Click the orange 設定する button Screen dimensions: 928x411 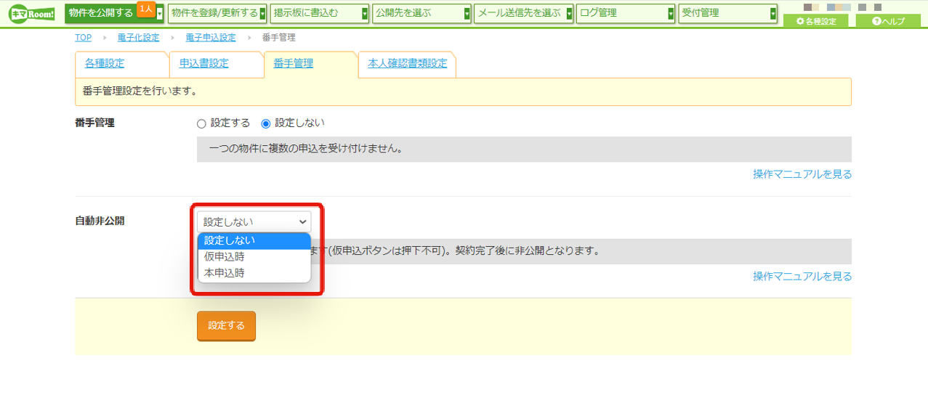click(226, 326)
